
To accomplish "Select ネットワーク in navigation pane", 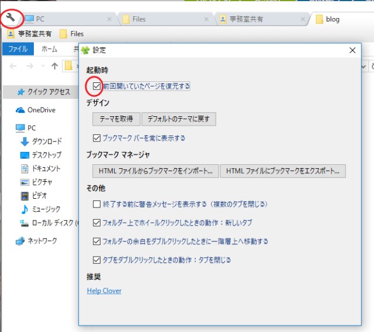I will tap(20, 240).
